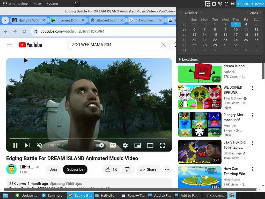Open the 9 angry Alex mashup thumbnail
The image size is (265, 199).
point(200,124)
